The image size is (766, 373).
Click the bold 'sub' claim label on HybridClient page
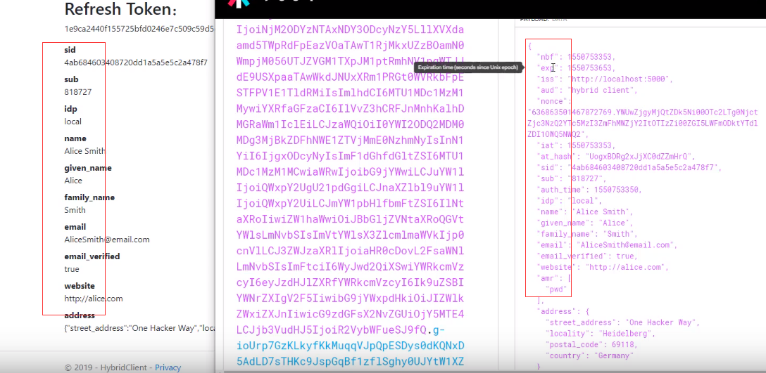[71, 79]
